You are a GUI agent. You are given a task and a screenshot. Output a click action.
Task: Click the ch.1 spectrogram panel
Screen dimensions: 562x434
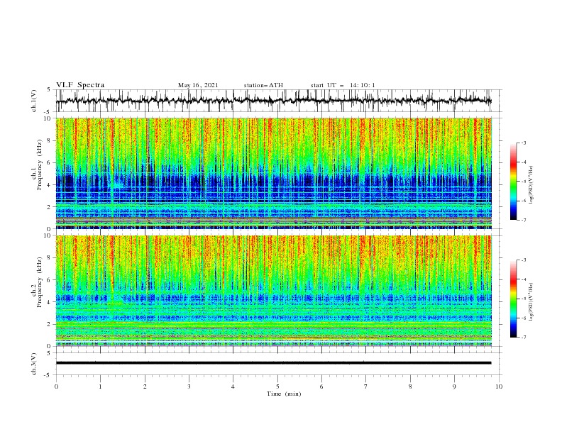point(273,173)
